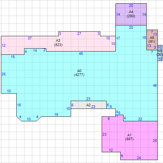The height and width of the screenshot is (163, 163).
Task: Click the 46 dimension label
Action: pyautogui.click(x=155, y=85)
